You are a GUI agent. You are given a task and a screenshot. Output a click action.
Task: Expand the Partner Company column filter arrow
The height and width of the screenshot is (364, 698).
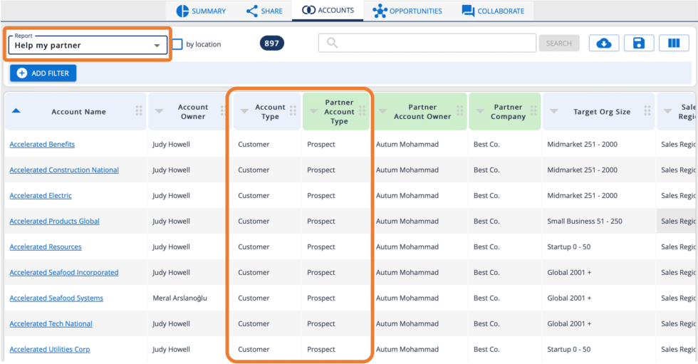point(478,111)
